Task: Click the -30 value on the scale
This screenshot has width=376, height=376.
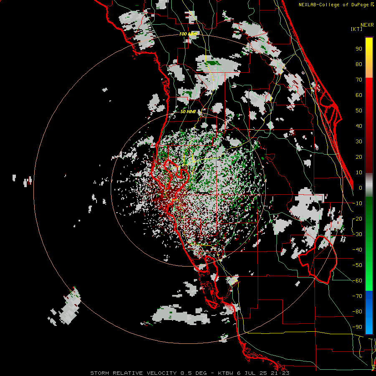Action: pyautogui.click(x=357, y=234)
